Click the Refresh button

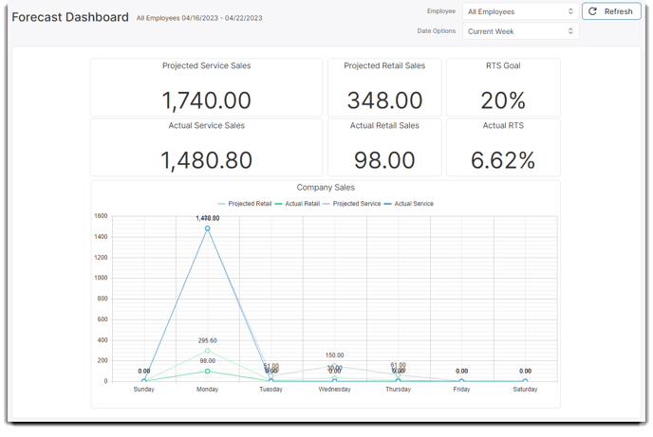(x=611, y=11)
